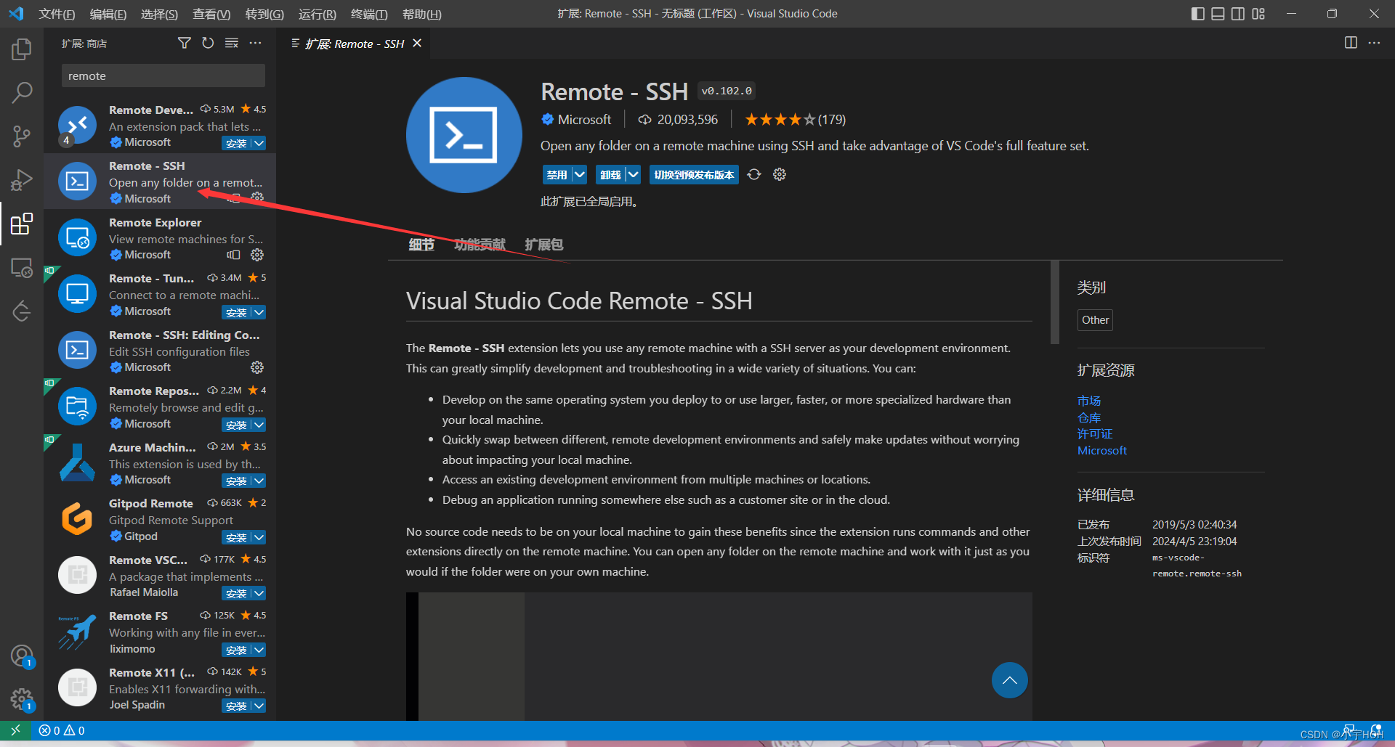Open the 编辑(E) menu
The width and height of the screenshot is (1395, 747).
pyautogui.click(x=108, y=14)
